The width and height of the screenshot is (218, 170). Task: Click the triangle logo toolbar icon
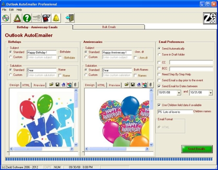click(x=17, y=18)
